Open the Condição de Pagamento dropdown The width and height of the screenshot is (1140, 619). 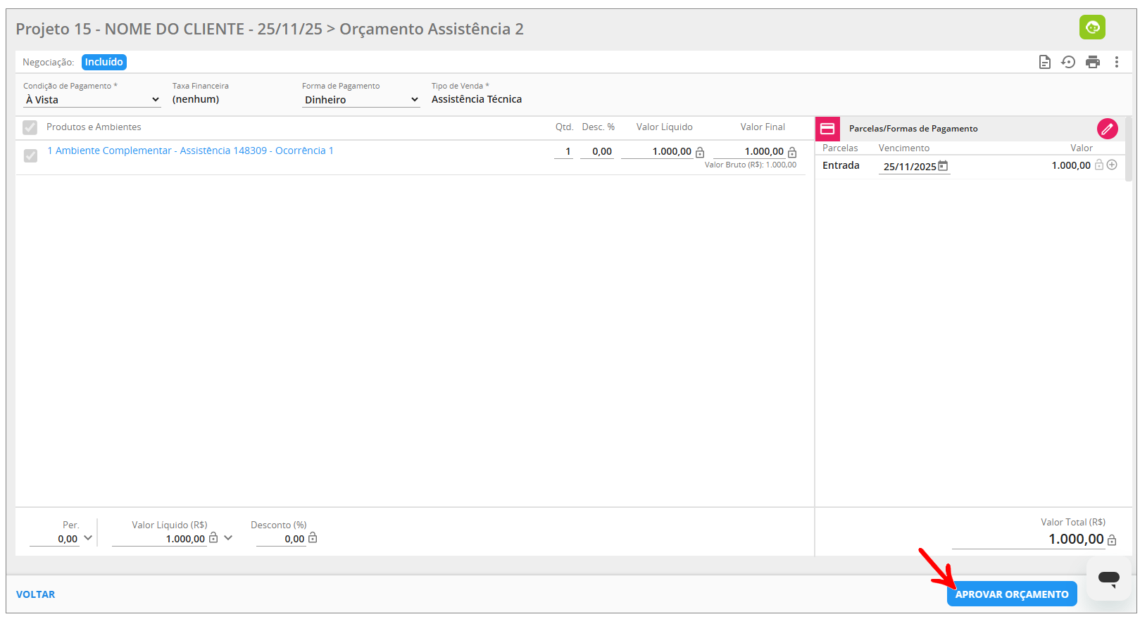coord(92,100)
